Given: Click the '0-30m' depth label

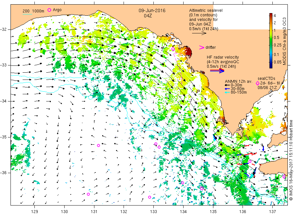Looking at the screenshot, I should coord(236,85).
